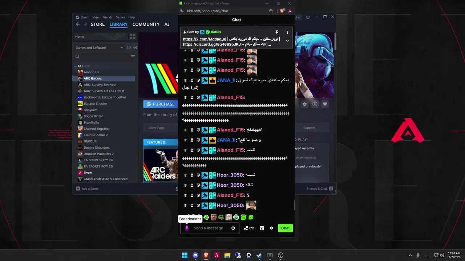
Task: Open File Explorer from the taskbar
Action: (227, 255)
